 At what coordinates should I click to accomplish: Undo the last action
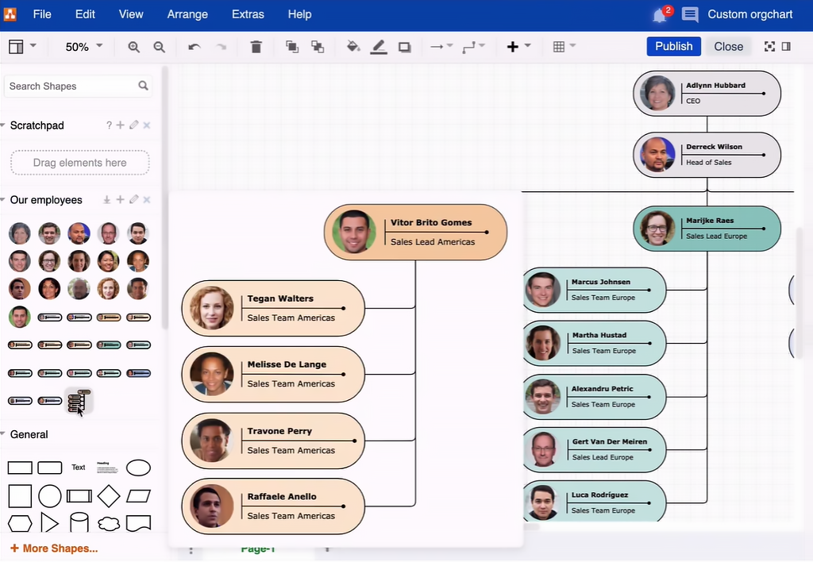[195, 47]
